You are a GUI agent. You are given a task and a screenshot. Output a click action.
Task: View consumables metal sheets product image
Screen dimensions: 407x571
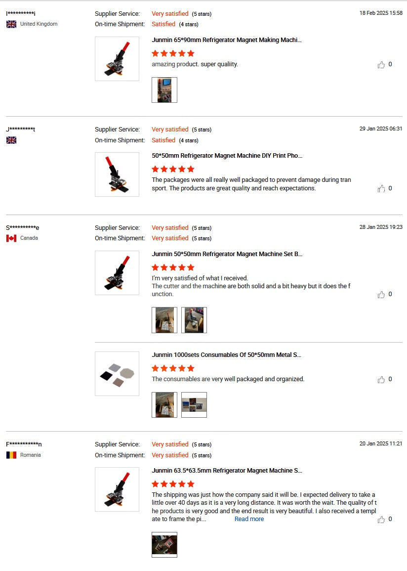tap(117, 374)
